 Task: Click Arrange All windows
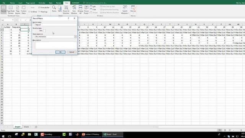pyautogui.click(x=80, y=10)
